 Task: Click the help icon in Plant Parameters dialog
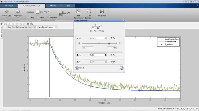point(122,68)
